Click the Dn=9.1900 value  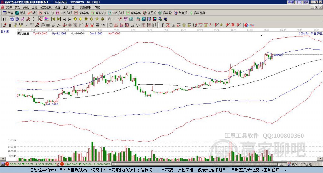coord(96,33)
